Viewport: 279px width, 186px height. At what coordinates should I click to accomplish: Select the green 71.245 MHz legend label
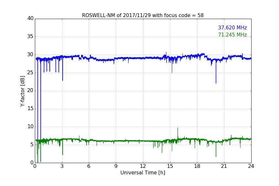point(232,35)
